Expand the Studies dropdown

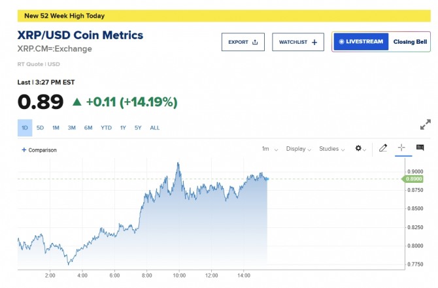pyautogui.click(x=332, y=149)
